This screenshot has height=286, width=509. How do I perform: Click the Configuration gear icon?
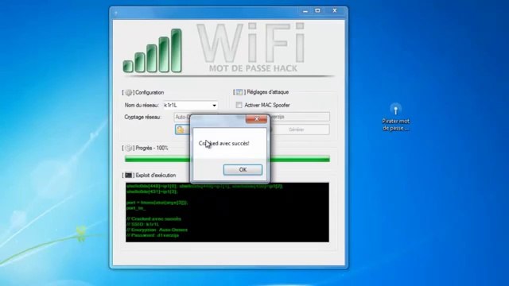(x=129, y=93)
